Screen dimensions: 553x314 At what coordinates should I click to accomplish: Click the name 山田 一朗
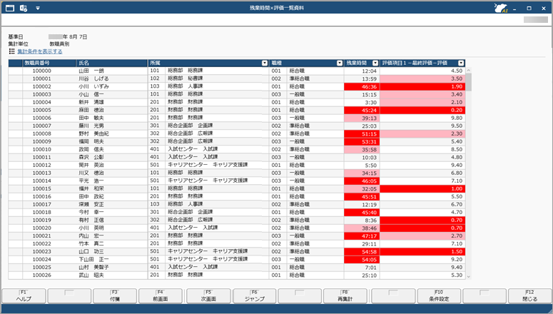pyautogui.click(x=91, y=71)
